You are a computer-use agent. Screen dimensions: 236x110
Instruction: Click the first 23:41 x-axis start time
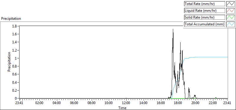19,103
